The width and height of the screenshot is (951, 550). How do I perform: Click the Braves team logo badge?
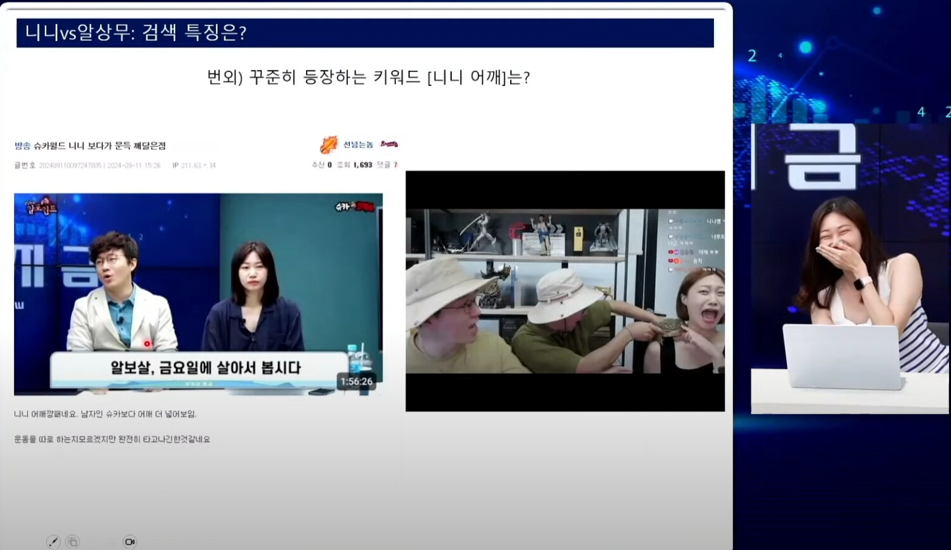coord(389,144)
